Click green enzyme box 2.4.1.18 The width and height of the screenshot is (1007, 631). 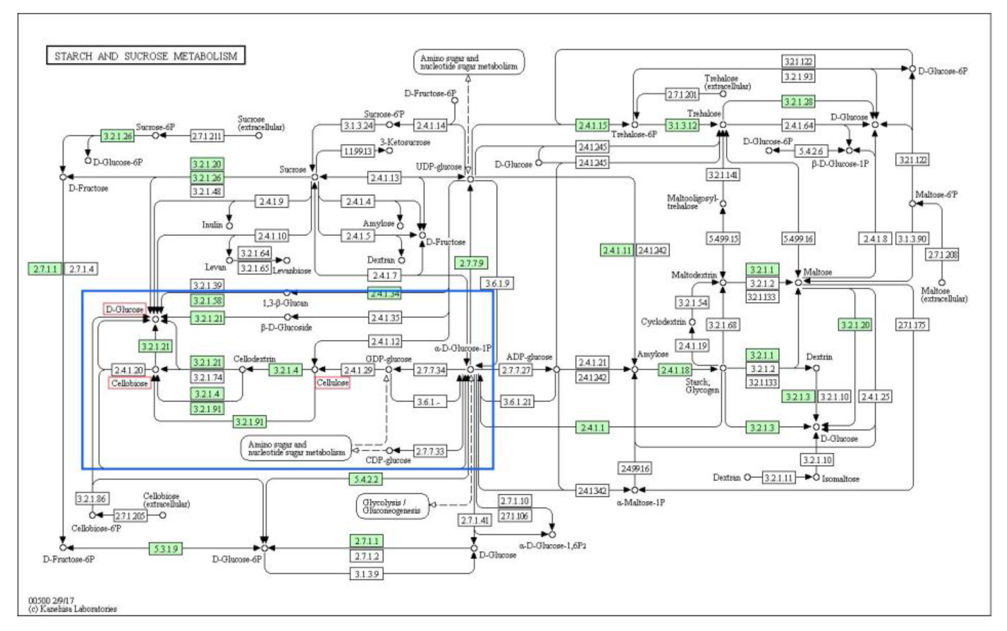[x=675, y=370]
